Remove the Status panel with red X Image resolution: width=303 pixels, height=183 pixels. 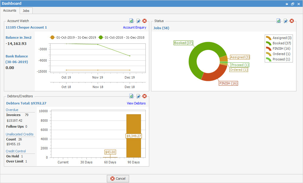pyautogui.click(x=291, y=21)
